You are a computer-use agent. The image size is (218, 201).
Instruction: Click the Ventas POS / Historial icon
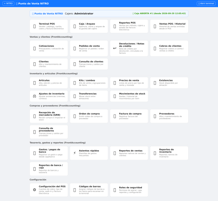155,26
